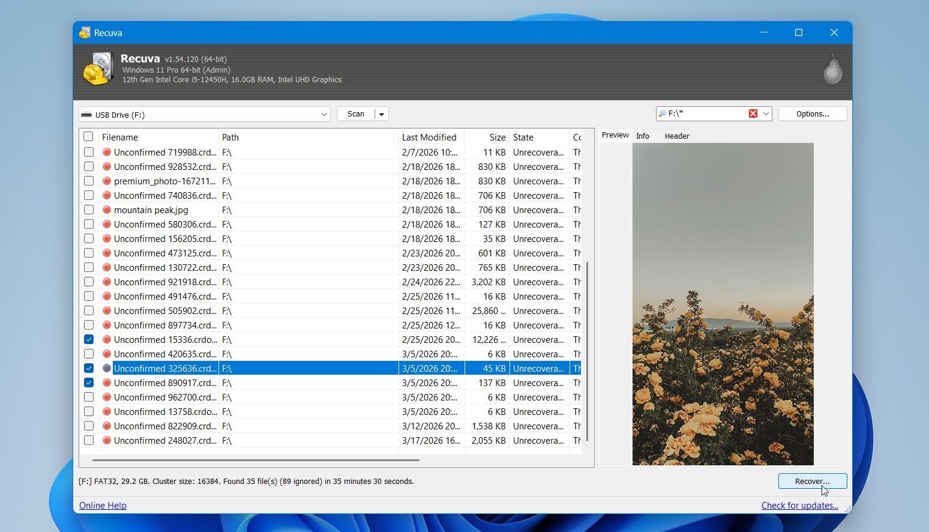
Task: Click red dot of Unconfirmed 921918 row
Action: pyautogui.click(x=107, y=282)
